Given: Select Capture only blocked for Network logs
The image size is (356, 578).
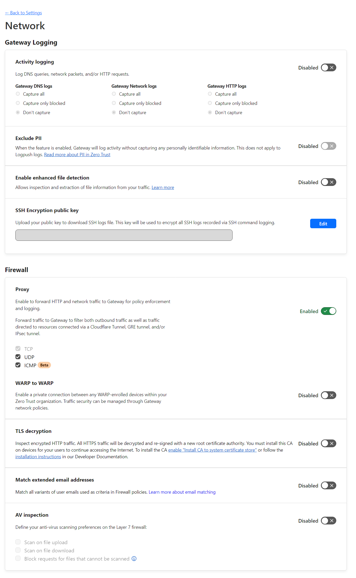Looking at the screenshot, I should (114, 103).
